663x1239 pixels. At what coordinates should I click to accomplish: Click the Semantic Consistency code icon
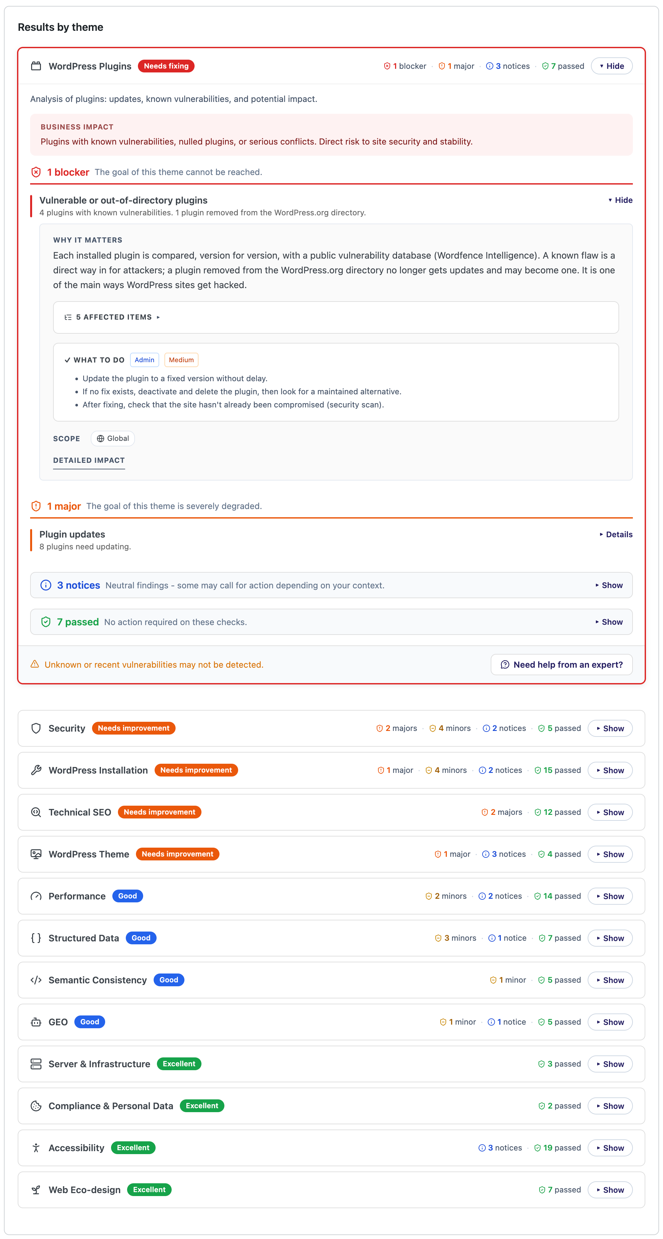(x=36, y=980)
